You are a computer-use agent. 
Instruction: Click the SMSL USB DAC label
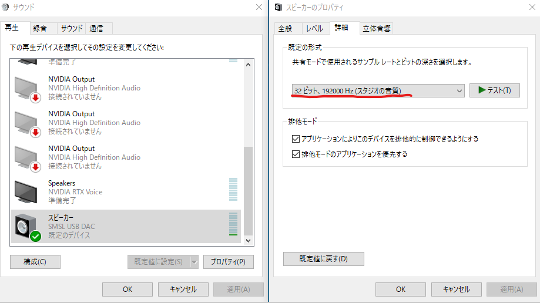click(x=71, y=227)
